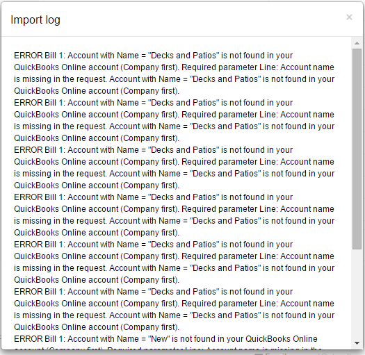Click "is missing in the request" in the second error entry
Image resolution: width=365 pixels, height=355 pixels.
tap(60, 126)
